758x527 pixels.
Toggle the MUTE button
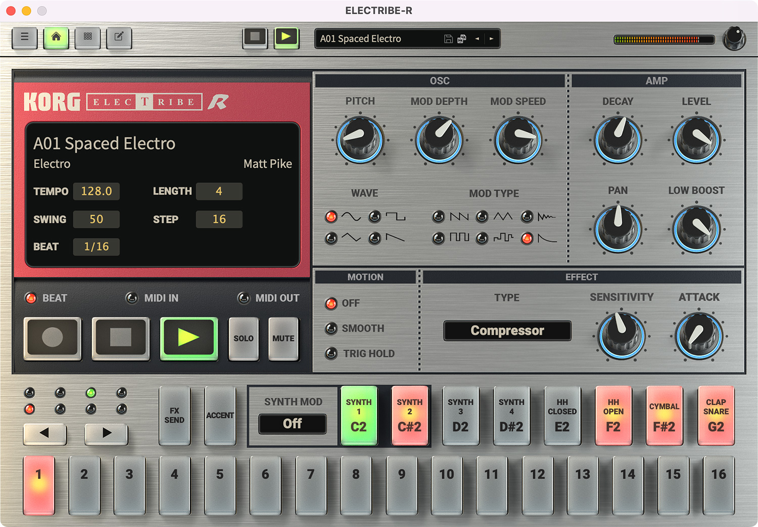[x=283, y=338]
